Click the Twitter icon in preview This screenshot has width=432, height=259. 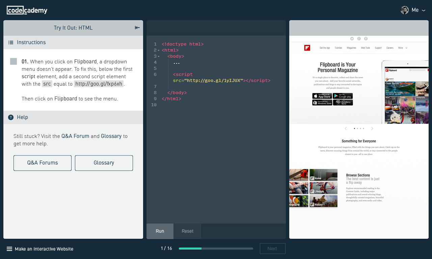(352, 39)
